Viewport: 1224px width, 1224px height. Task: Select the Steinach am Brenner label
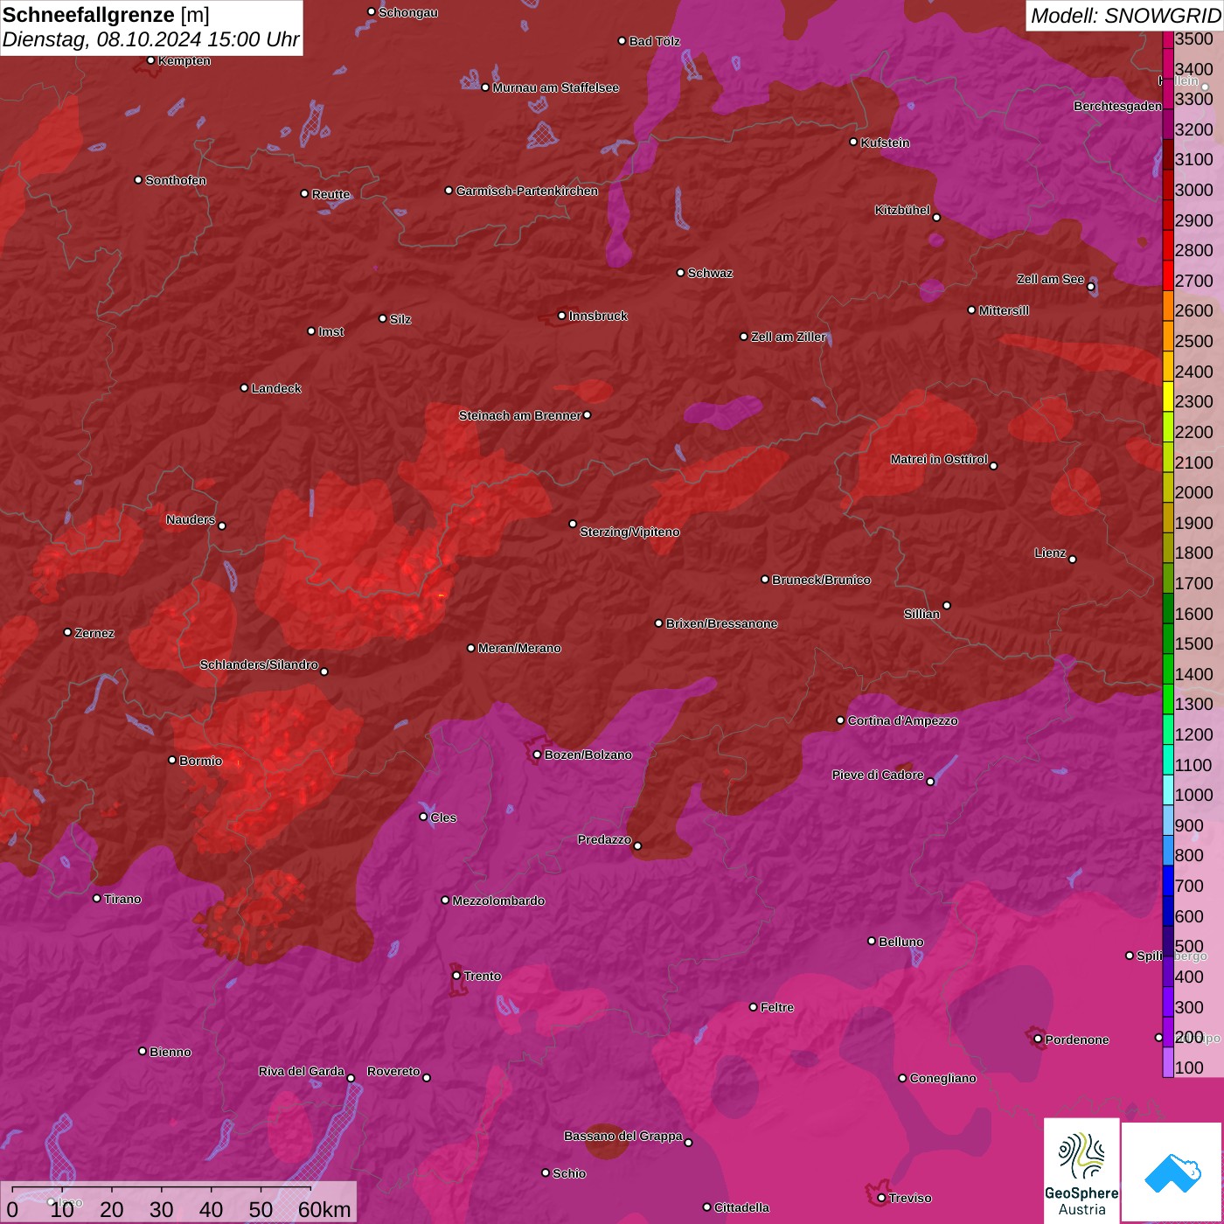pos(520,415)
